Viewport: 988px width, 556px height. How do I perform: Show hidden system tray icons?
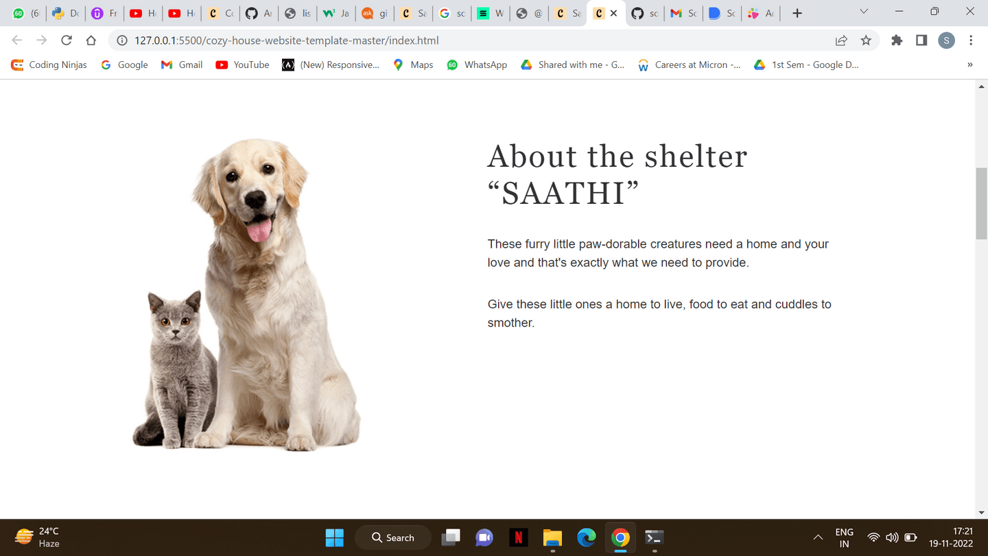click(x=818, y=537)
